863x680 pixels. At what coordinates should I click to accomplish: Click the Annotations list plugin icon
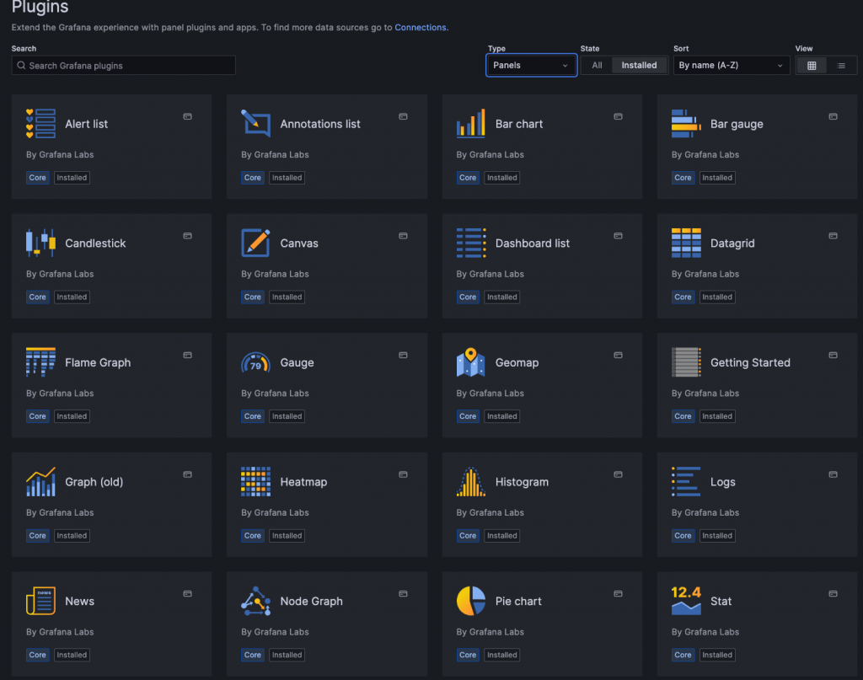[x=256, y=124]
